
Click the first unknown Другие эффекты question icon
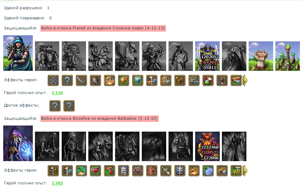55,106
